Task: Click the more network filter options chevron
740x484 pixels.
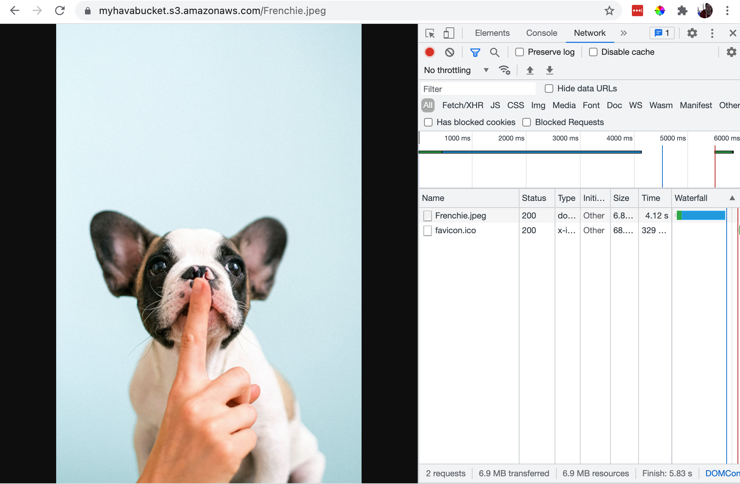Action: pos(623,33)
